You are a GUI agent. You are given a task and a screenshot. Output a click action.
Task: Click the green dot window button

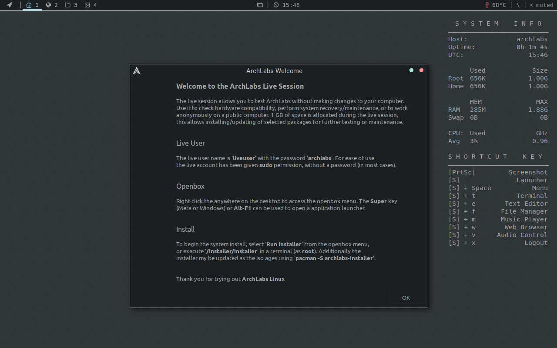(x=411, y=70)
